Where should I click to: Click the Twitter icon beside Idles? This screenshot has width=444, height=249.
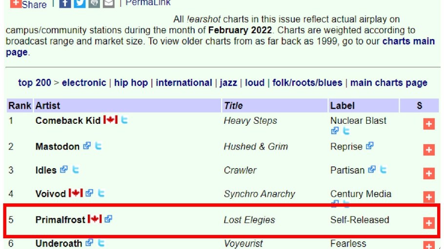point(76,170)
